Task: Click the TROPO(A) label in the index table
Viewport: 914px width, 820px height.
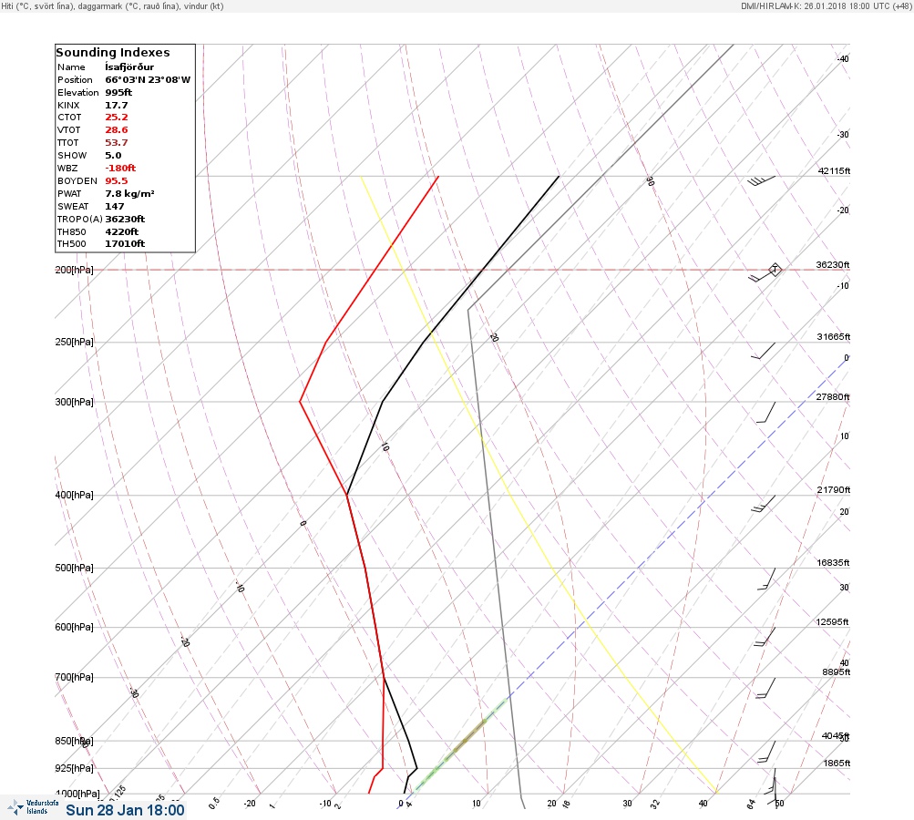Action: pyautogui.click(x=80, y=220)
